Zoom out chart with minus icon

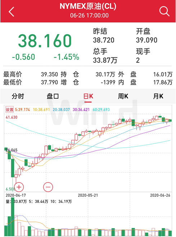(48, 187)
